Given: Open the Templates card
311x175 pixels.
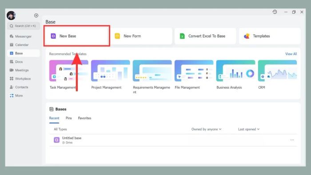Looking at the screenshot, I should coord(270,36).
